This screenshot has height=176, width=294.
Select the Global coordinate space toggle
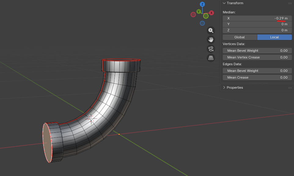pyautogui.click(x=240, y=37)
